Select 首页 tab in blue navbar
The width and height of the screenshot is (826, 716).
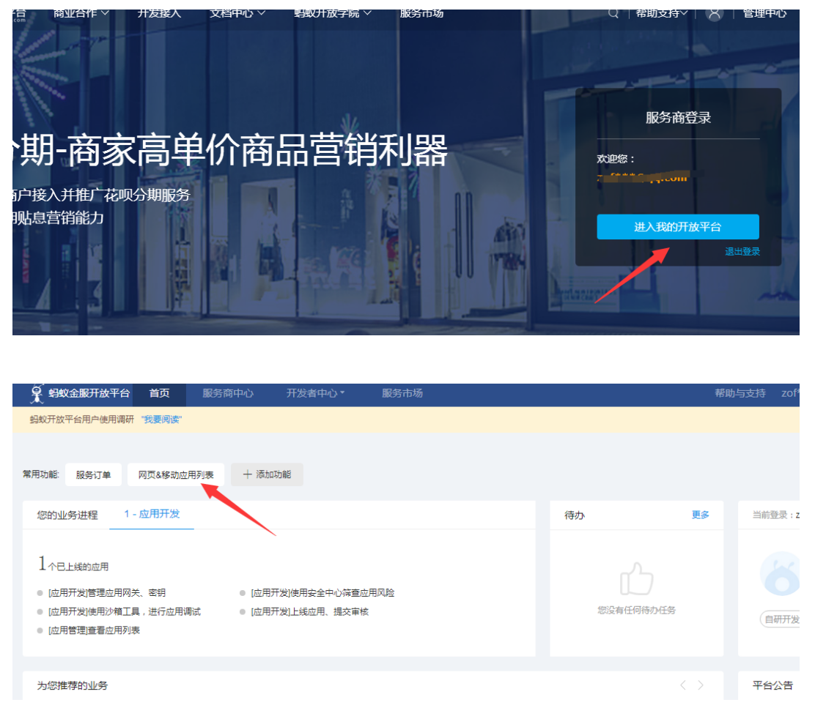[x=159, y=394]
